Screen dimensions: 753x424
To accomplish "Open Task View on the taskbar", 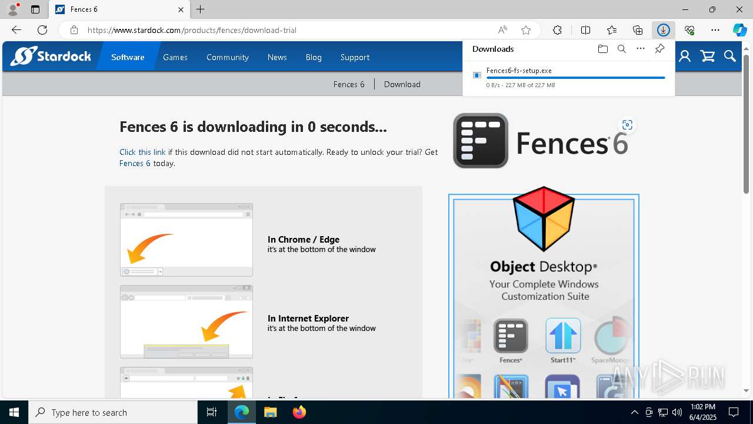I will (212, 412).
